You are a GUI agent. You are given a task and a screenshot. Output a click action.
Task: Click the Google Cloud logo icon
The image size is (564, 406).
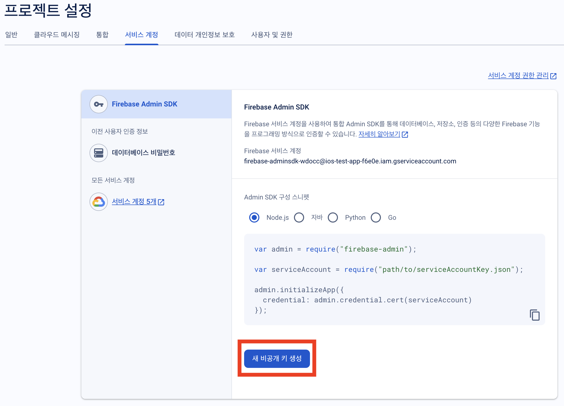(x=99, y=202)
